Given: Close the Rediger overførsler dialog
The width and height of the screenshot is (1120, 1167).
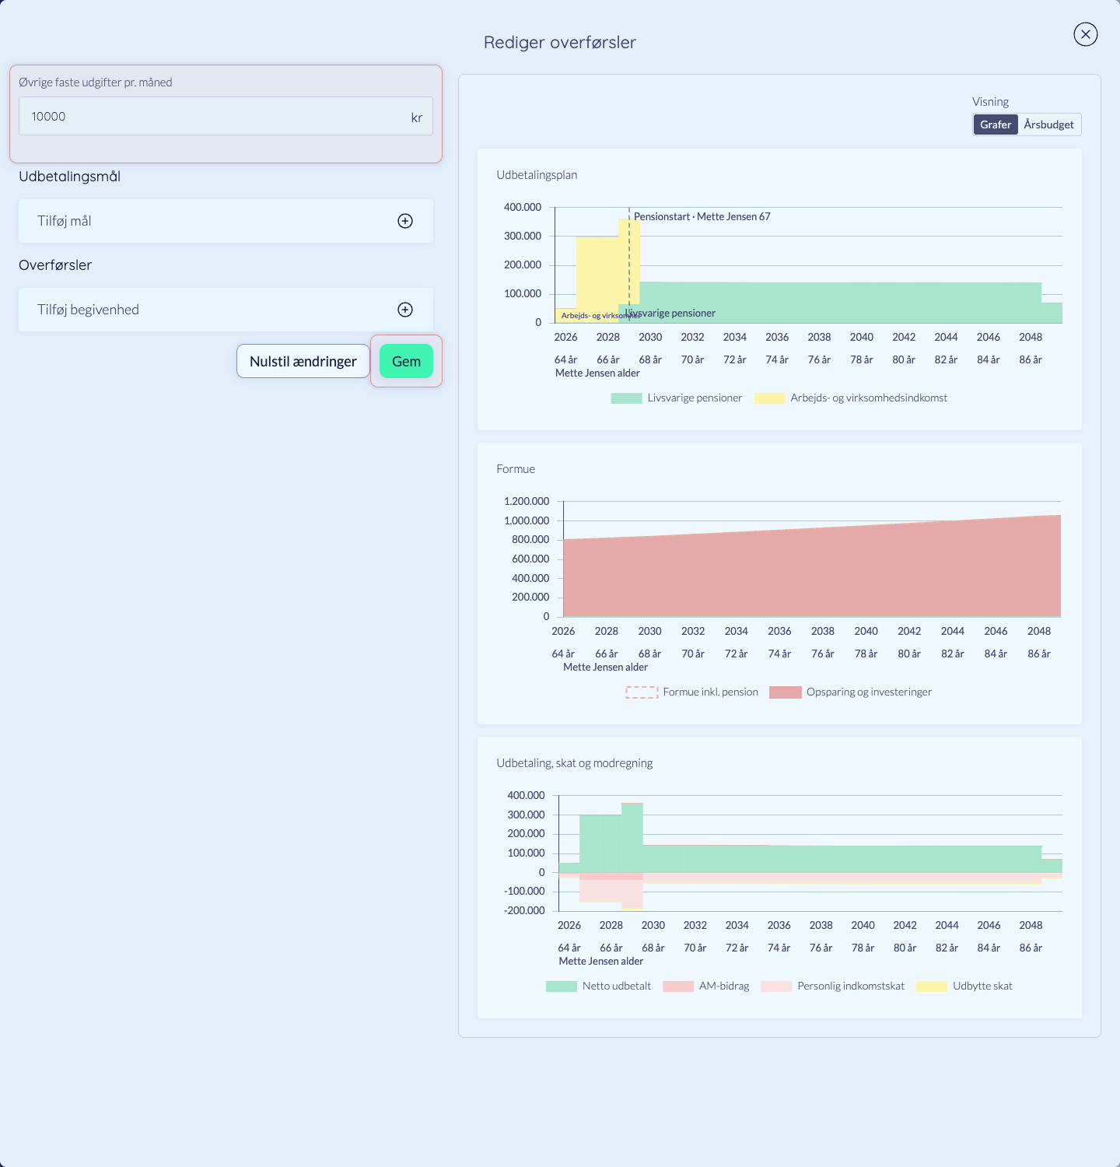Looking at the screenshot, I should point(1085,34).
